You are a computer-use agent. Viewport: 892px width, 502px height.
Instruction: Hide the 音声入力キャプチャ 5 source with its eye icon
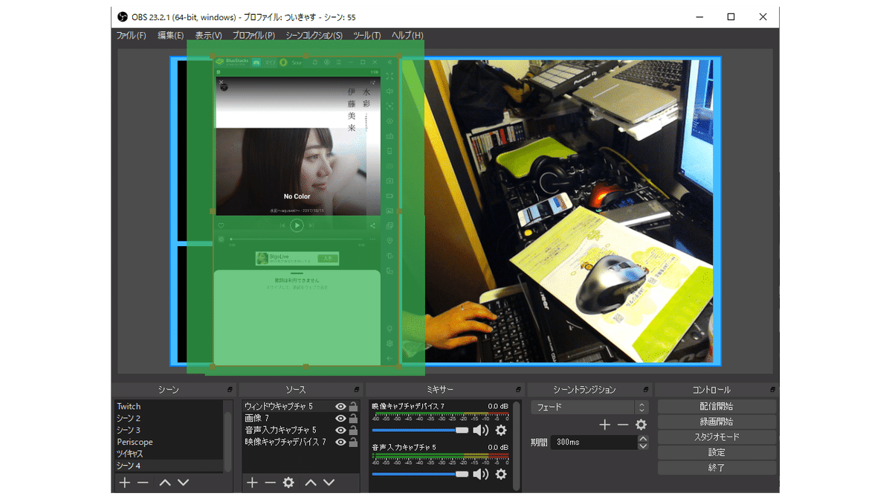(x=340, y=431)
